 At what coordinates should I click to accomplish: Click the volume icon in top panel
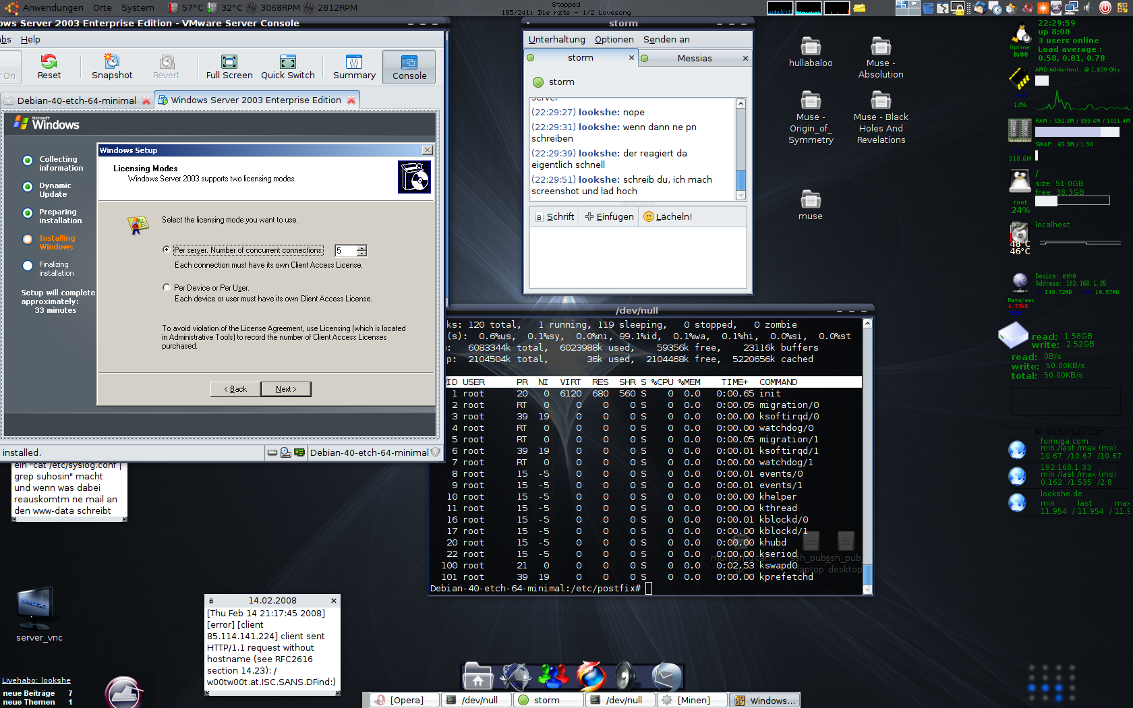[x=1088, y=7]
